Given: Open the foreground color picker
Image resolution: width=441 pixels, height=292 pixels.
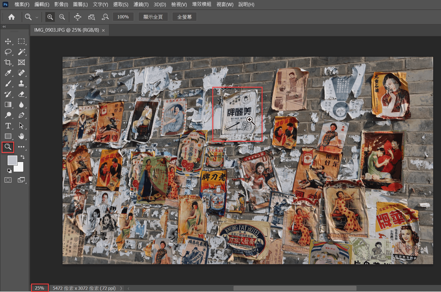Looking at the screenshot, I should click(12, 160).
